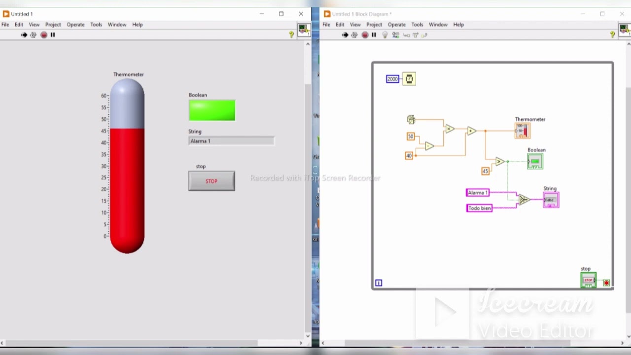Select the Multiply function node

pos(450,129)
